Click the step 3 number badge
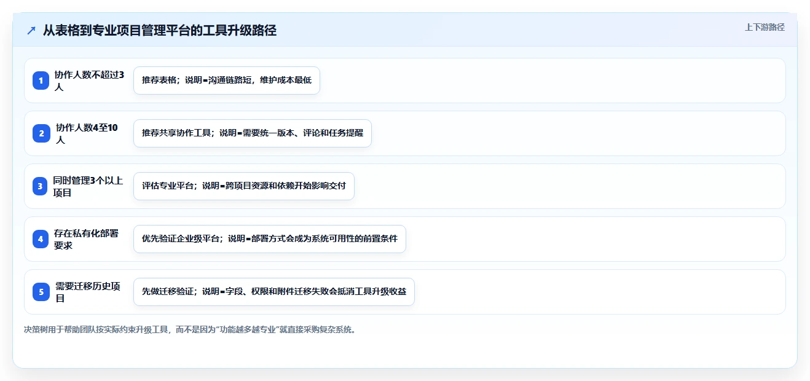This screenshot has width=810, height=381. pos(41,186)
